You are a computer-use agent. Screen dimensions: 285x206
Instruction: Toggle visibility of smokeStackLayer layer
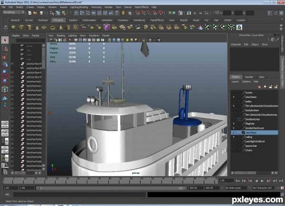pyautogui.click(x=234, y=128)
